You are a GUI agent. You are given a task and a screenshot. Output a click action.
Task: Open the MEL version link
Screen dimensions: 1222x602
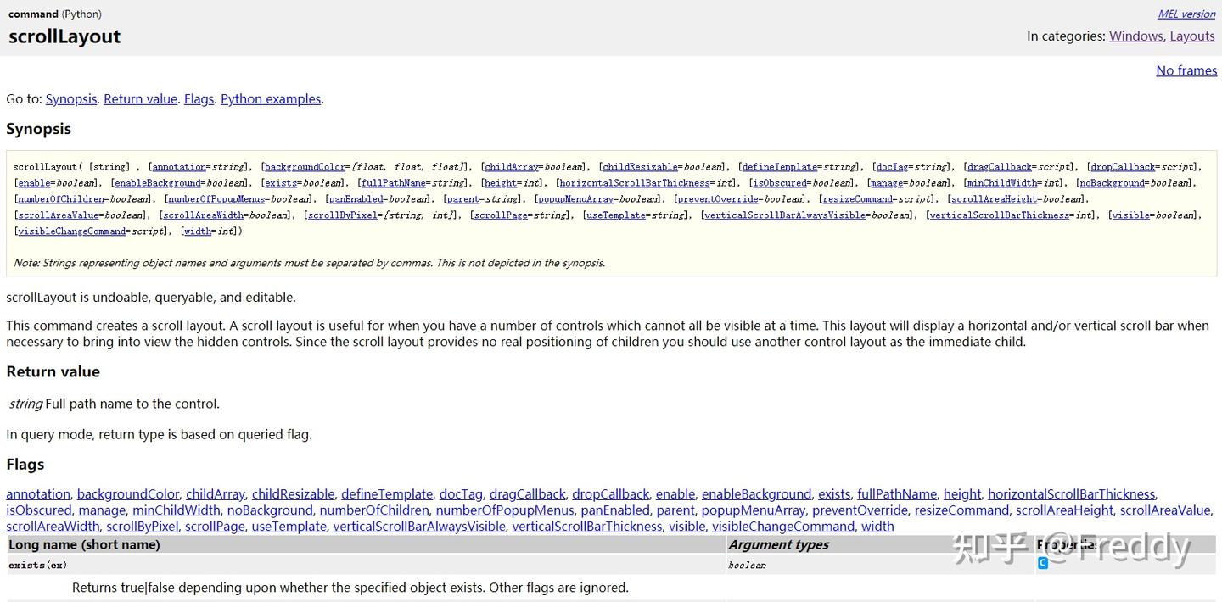(x=1186, y=14)
